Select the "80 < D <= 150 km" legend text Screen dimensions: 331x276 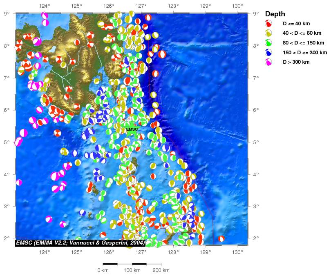[304, 43]
